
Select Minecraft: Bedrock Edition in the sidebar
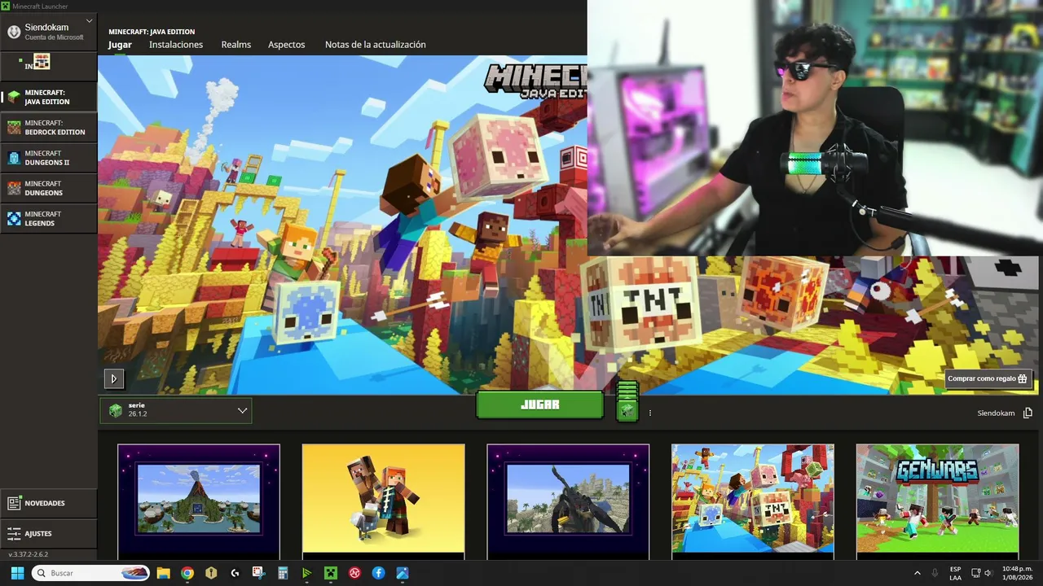point(49,127)
